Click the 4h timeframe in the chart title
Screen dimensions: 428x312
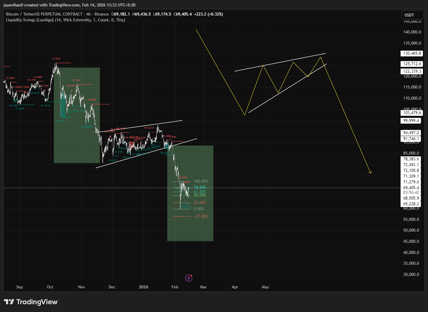point(88,14)
